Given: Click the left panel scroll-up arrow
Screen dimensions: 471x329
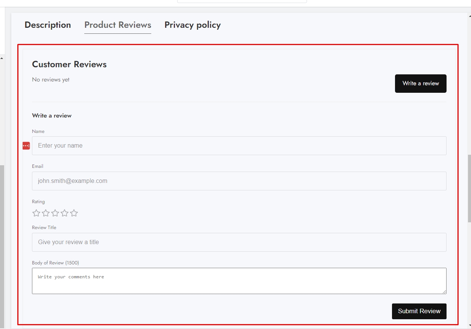Looking at the screenshot, I should coord(2,58).
